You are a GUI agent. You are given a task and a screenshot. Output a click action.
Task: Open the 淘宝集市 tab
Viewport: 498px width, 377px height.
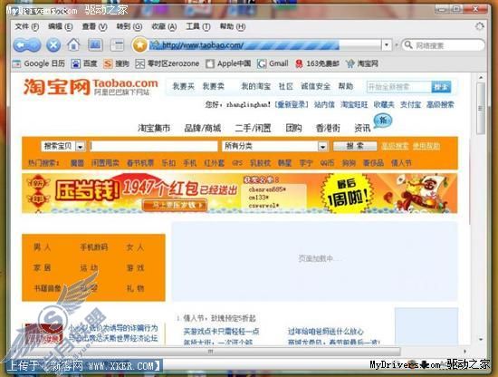[x=154, y=128]
